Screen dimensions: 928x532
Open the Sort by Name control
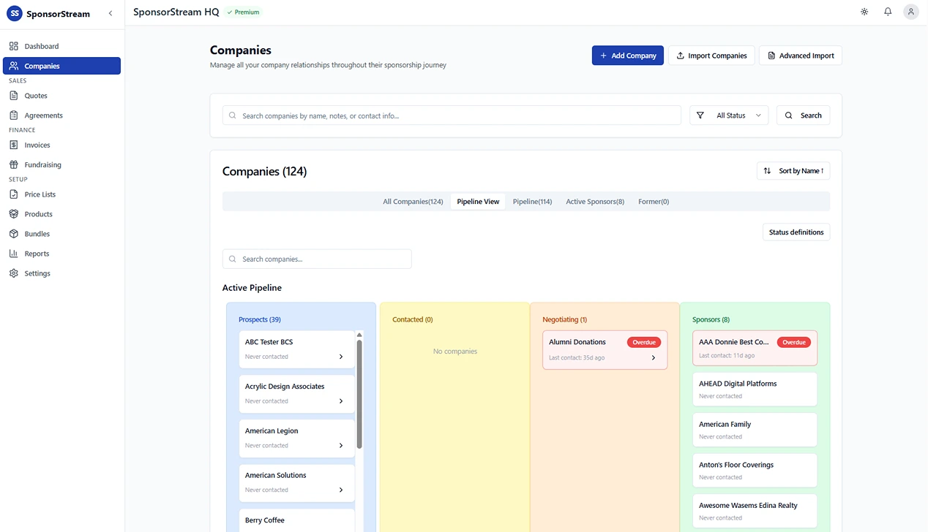(793, 171)
